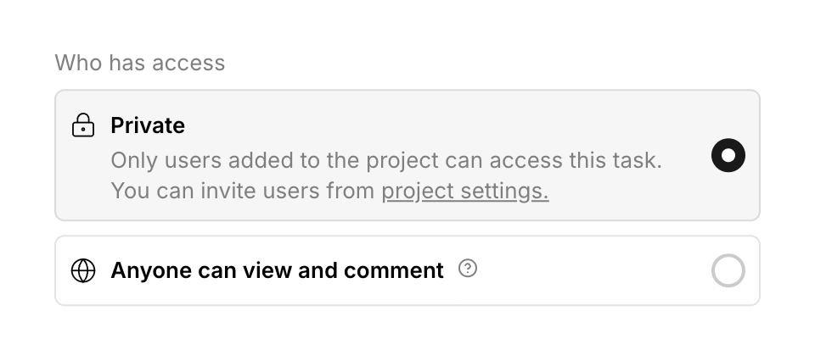The width and height of the screenshot is (815, 361).
Task: Click the lock icon beside Private
Action: click(82, 126)
